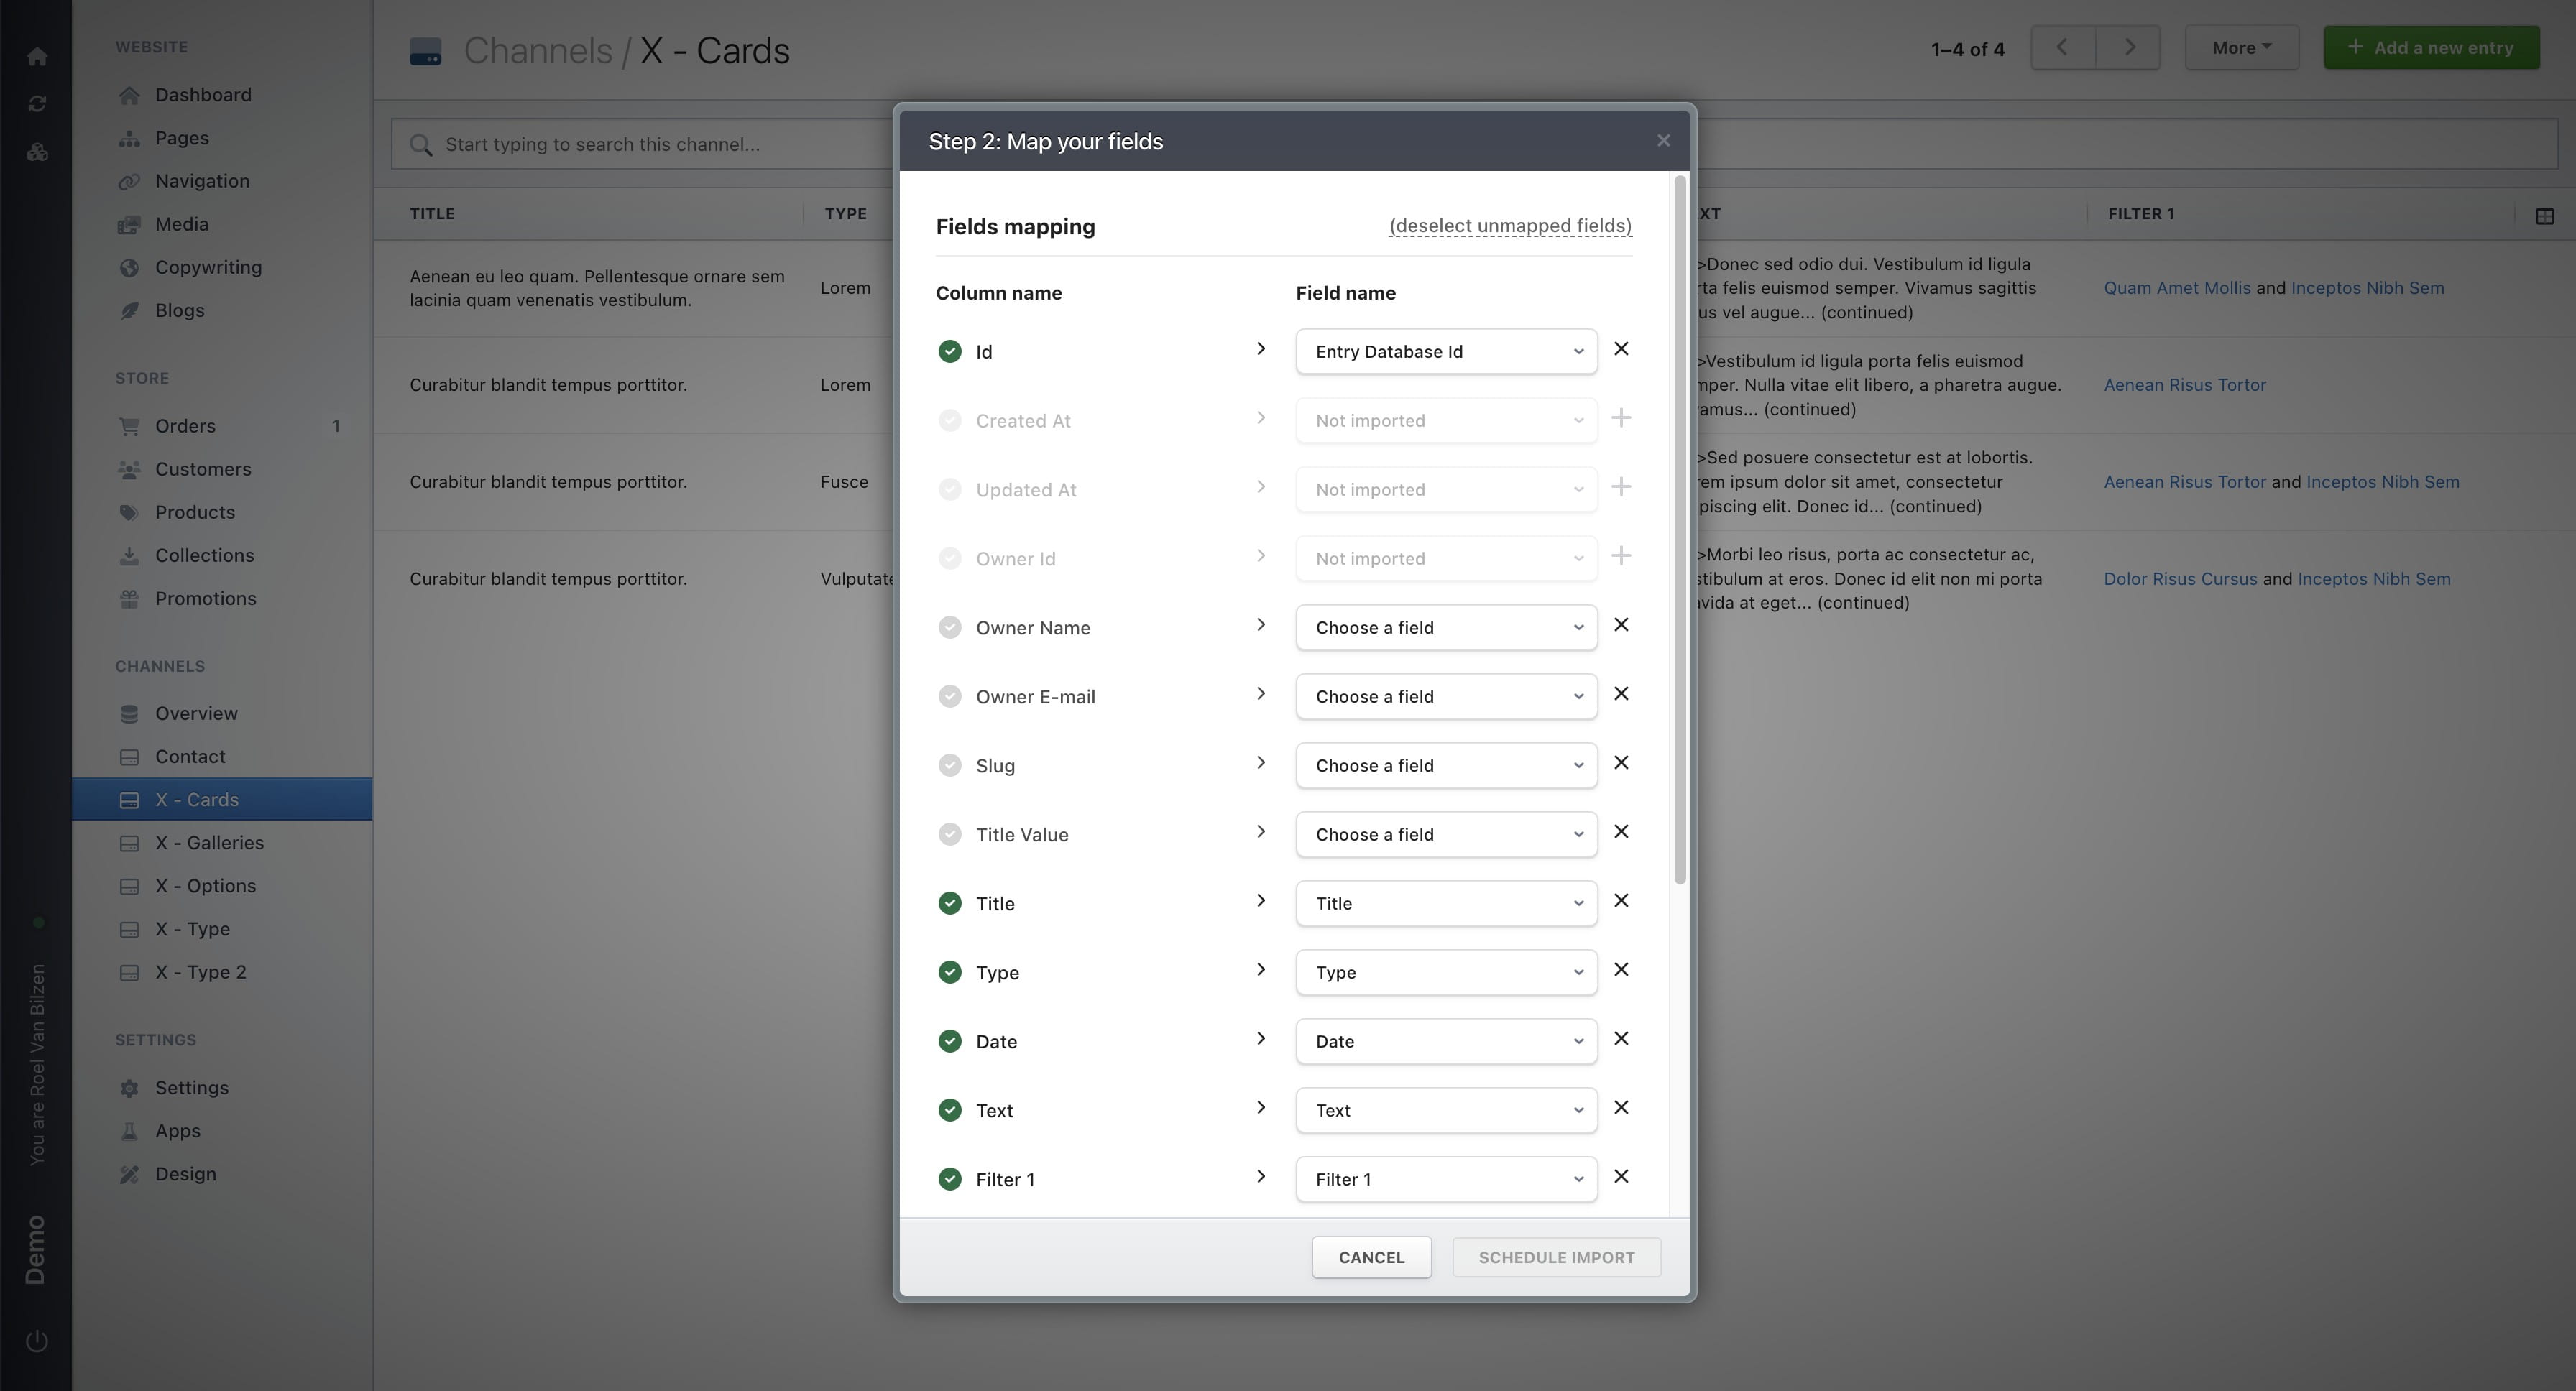This screenshot has height=1391, width=2576.
Task: Click the plus icon next to Created At
Action: pos(1622,419)
